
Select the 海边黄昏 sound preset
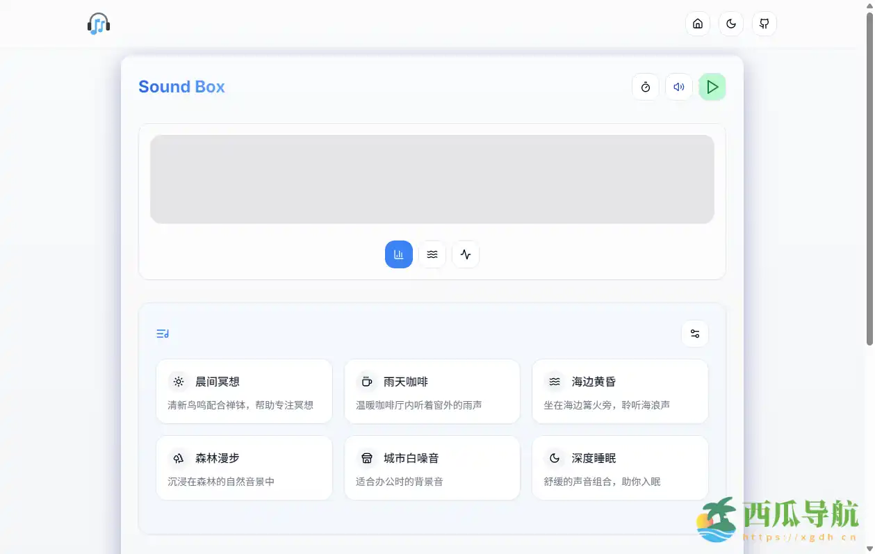[619, 391]
